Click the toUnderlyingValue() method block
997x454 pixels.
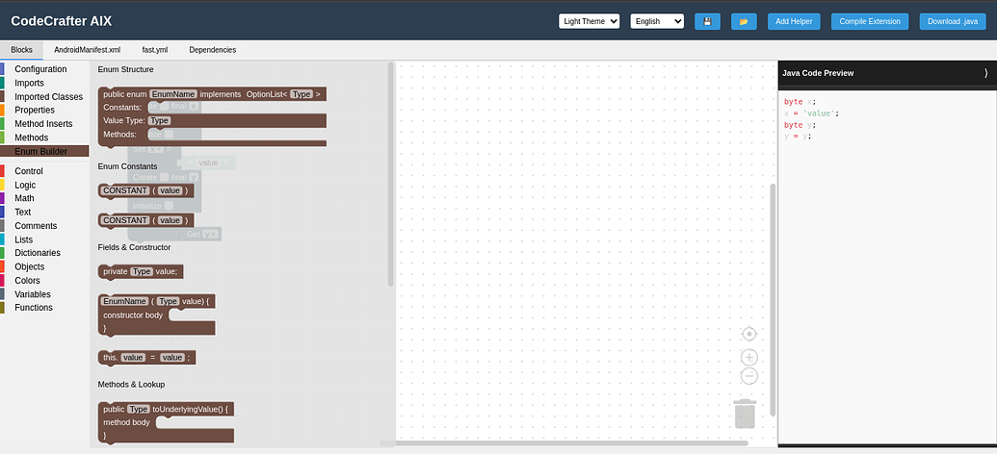[167, 421]
